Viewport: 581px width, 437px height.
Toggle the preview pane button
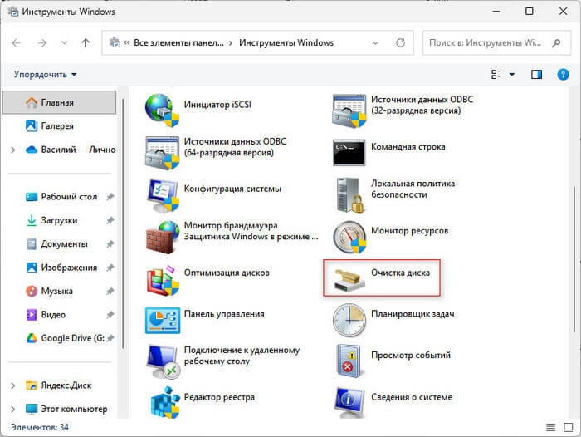(x=535, y=75)
